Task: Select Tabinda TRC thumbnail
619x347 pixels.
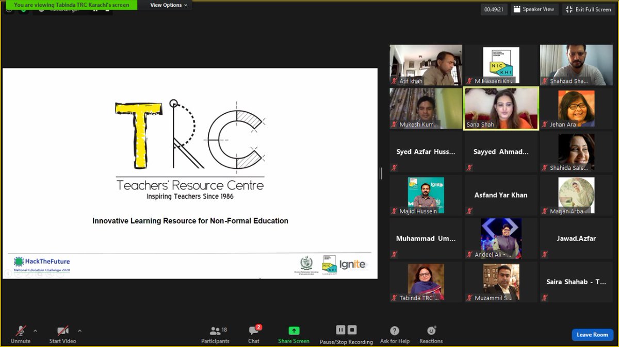Action: click(426, 282)
